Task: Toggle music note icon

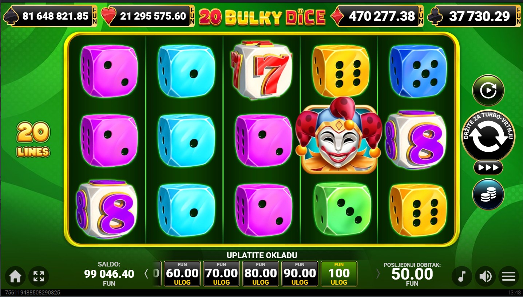Action: pyautogui.click(x=462, y=277)
